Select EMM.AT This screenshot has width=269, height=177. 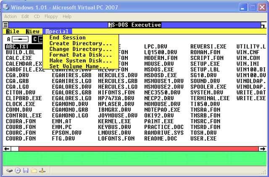[x=62, y=121]
